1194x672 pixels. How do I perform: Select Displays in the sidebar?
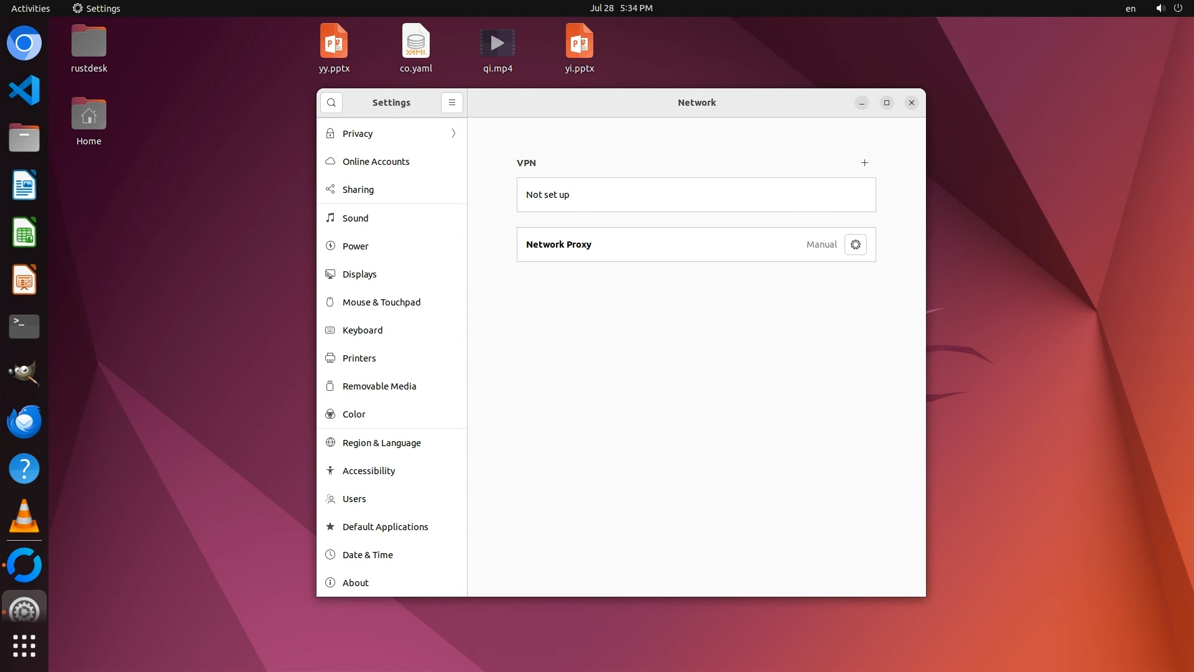click(359, 274)
